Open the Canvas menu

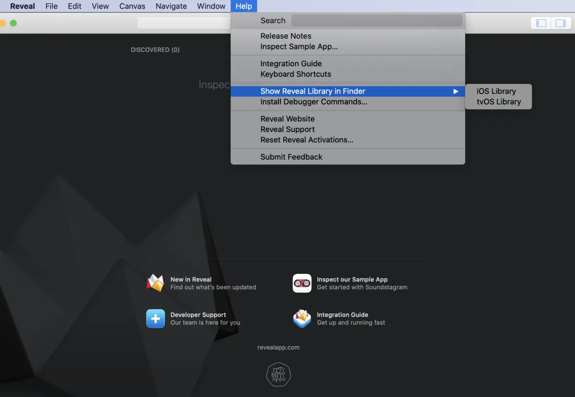point(132,6)
